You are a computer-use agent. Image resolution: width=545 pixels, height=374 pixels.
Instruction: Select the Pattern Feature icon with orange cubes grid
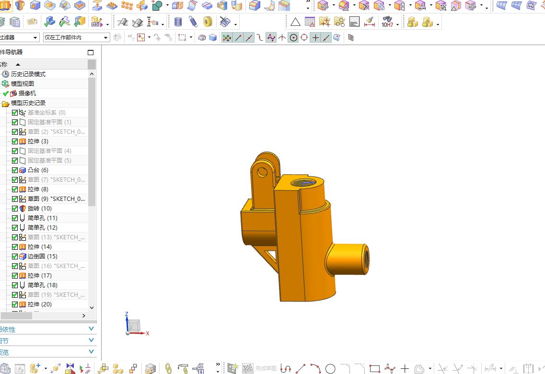(127, 6)
